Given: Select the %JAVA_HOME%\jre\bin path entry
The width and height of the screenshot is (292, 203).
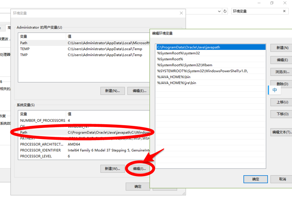Looking at the screenshot, I should (177, 83).
